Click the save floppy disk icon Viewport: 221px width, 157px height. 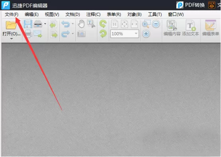click(x=28, y=24)
